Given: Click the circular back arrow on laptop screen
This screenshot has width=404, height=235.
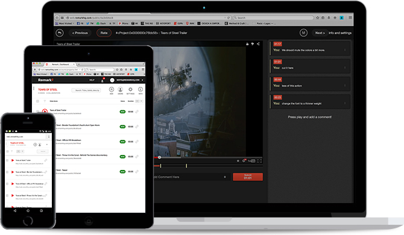Looking at the screenshot, I should point(60,33).
